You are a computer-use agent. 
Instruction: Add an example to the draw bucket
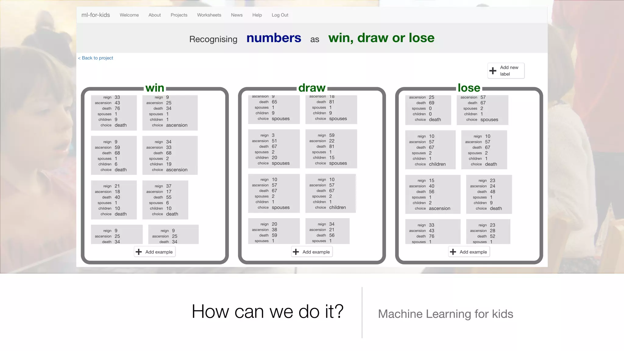(312, 252)
